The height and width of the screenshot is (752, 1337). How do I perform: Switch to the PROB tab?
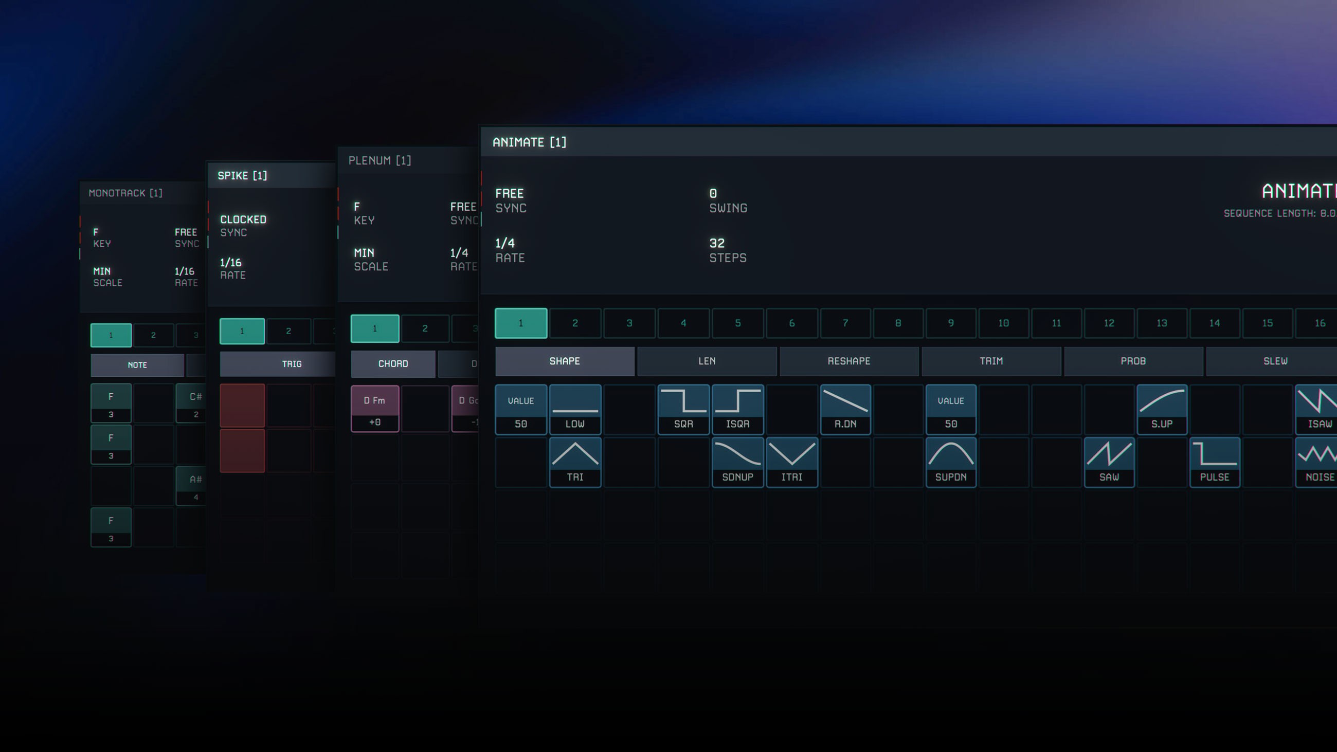point(1132,361)
